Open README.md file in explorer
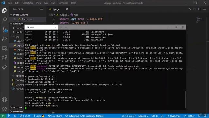 point(18,89)
